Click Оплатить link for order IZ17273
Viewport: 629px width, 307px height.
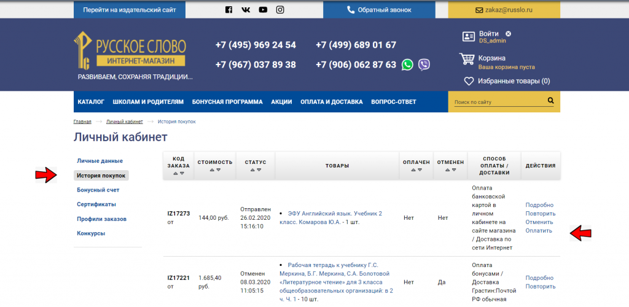pos(539,231)
